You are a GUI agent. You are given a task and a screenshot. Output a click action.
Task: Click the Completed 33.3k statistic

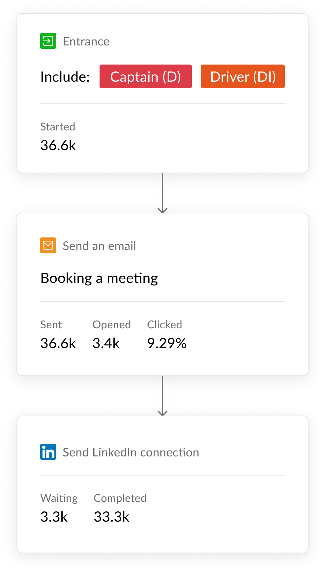point(111,517)
